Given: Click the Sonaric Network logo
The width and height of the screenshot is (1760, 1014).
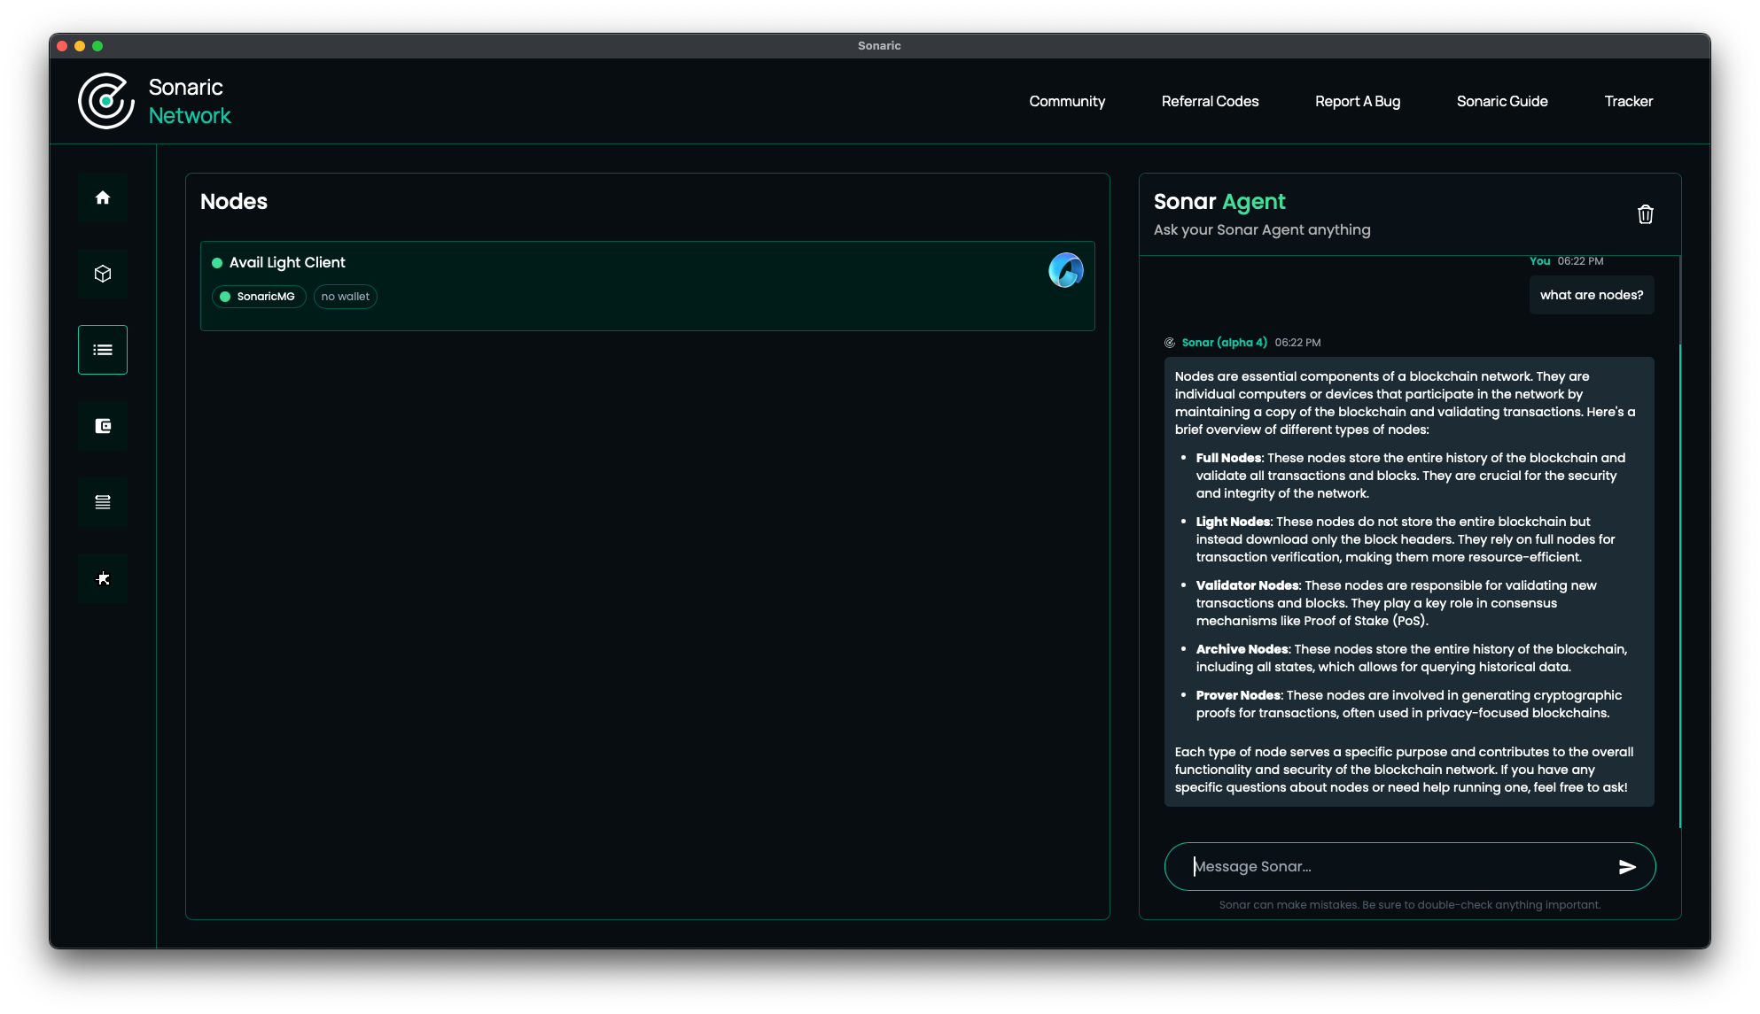Looking at the screenshot, I should (154, 101).
